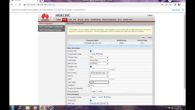Click the taskbar clock showing the date
Screen dimensions: 195x110
[179, 108]
